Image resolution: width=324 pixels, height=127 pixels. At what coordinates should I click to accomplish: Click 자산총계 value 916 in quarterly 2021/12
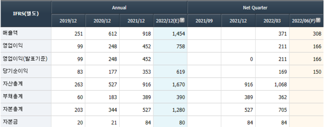pyautogui.click(x=249, y=85)
